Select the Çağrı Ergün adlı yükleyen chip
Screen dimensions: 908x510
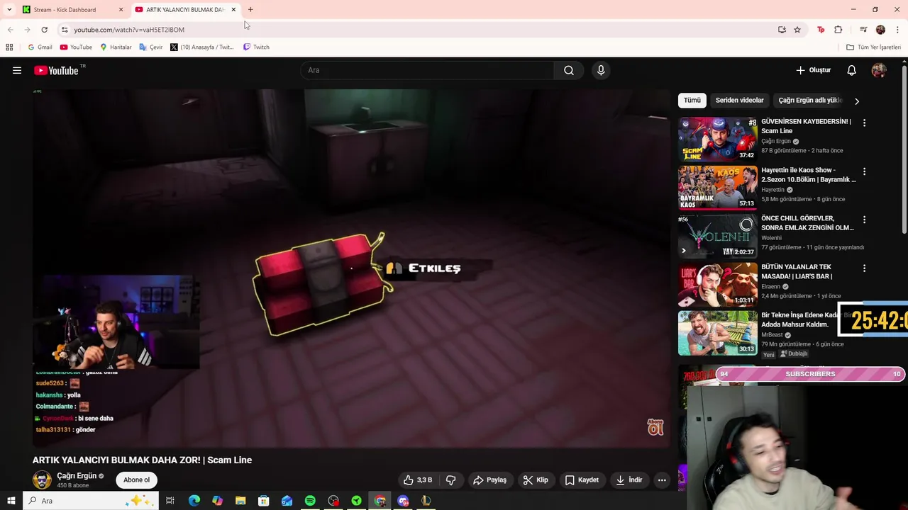click(809, 101)
